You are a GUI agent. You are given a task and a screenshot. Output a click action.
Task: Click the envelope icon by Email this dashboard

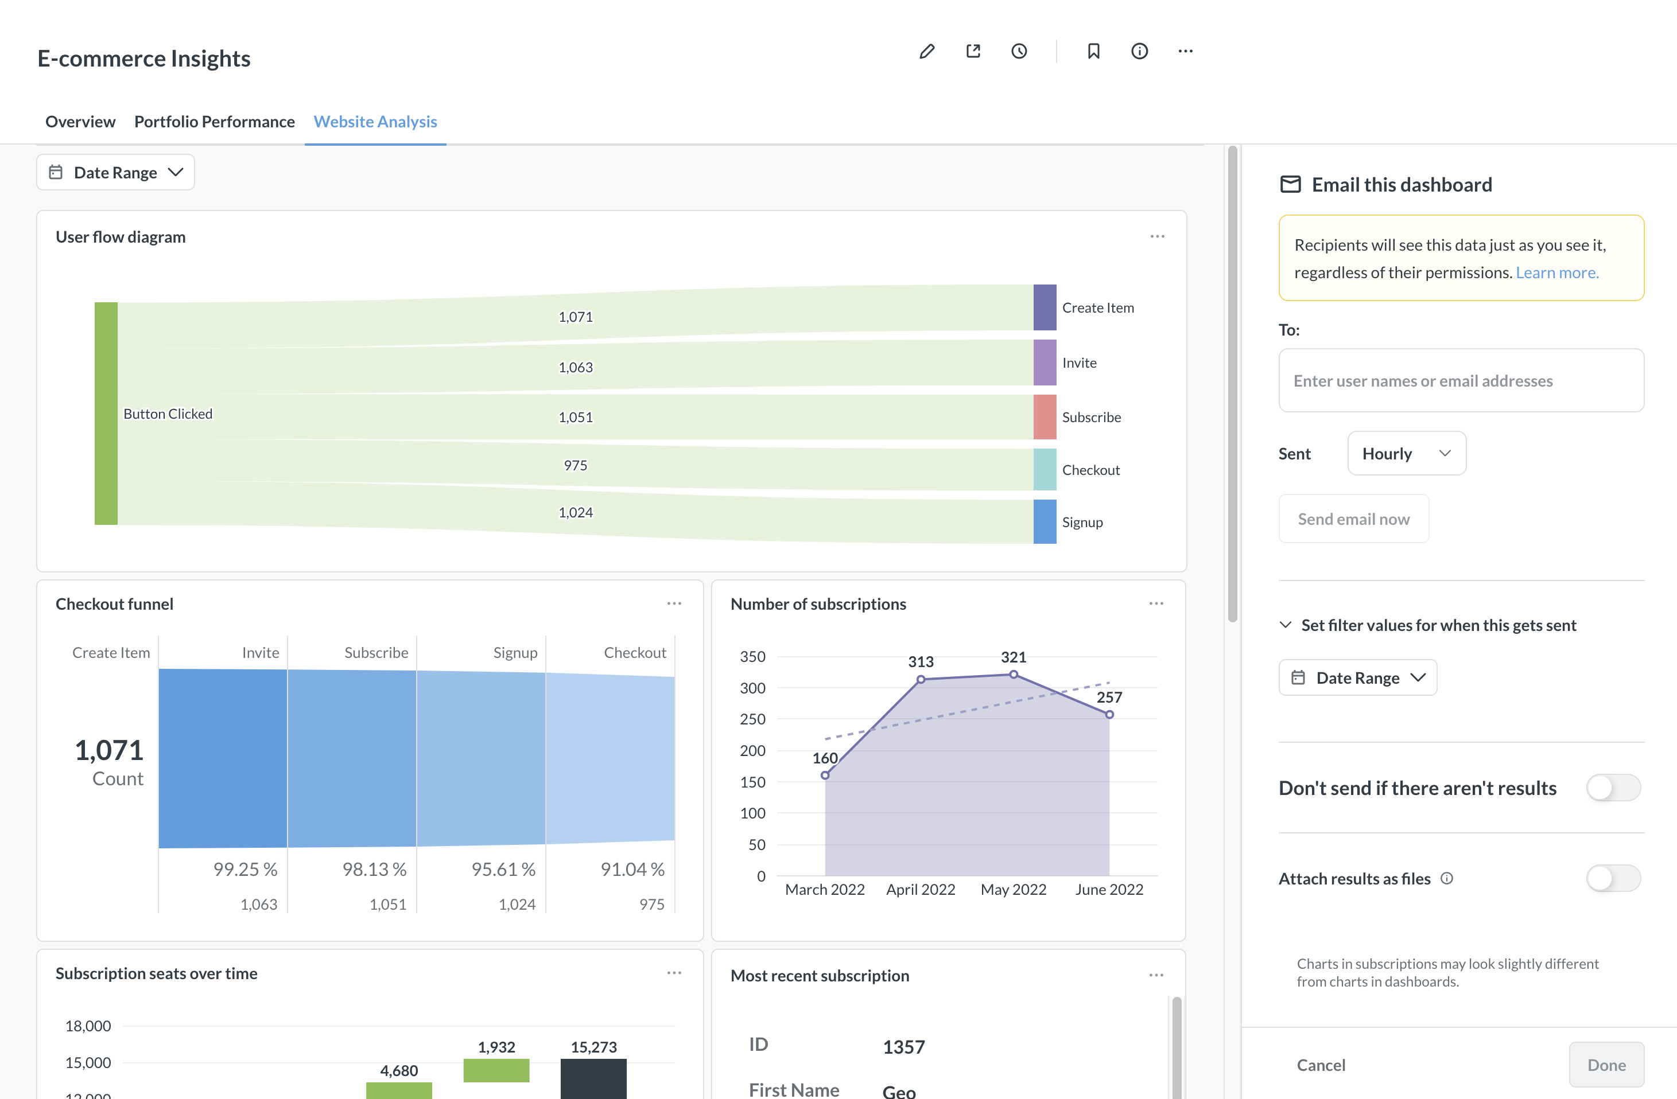click(x=1290, y=185)
